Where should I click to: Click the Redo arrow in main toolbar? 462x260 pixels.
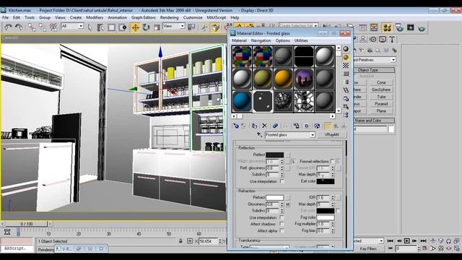click(x=19, y=27)
